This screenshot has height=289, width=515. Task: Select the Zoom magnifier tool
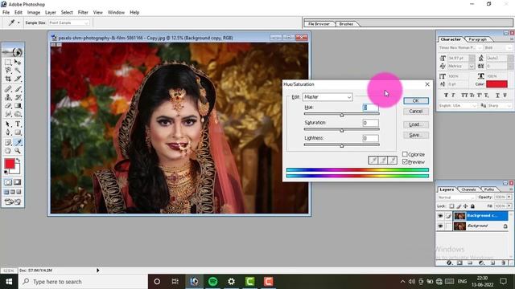(x=18, y=151)
